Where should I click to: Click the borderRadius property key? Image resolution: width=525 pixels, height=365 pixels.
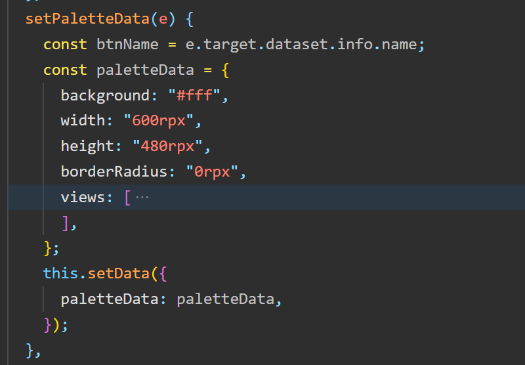[114, 172]
